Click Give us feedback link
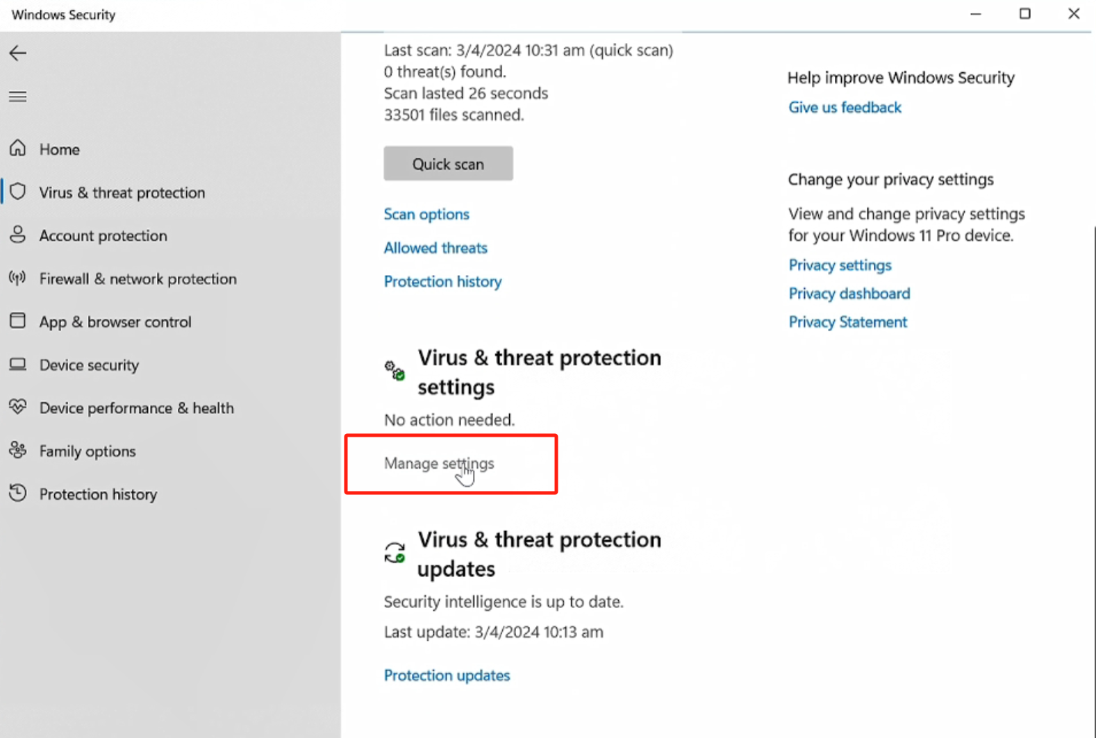The image size is (1096, 738). tap(845, 108)
